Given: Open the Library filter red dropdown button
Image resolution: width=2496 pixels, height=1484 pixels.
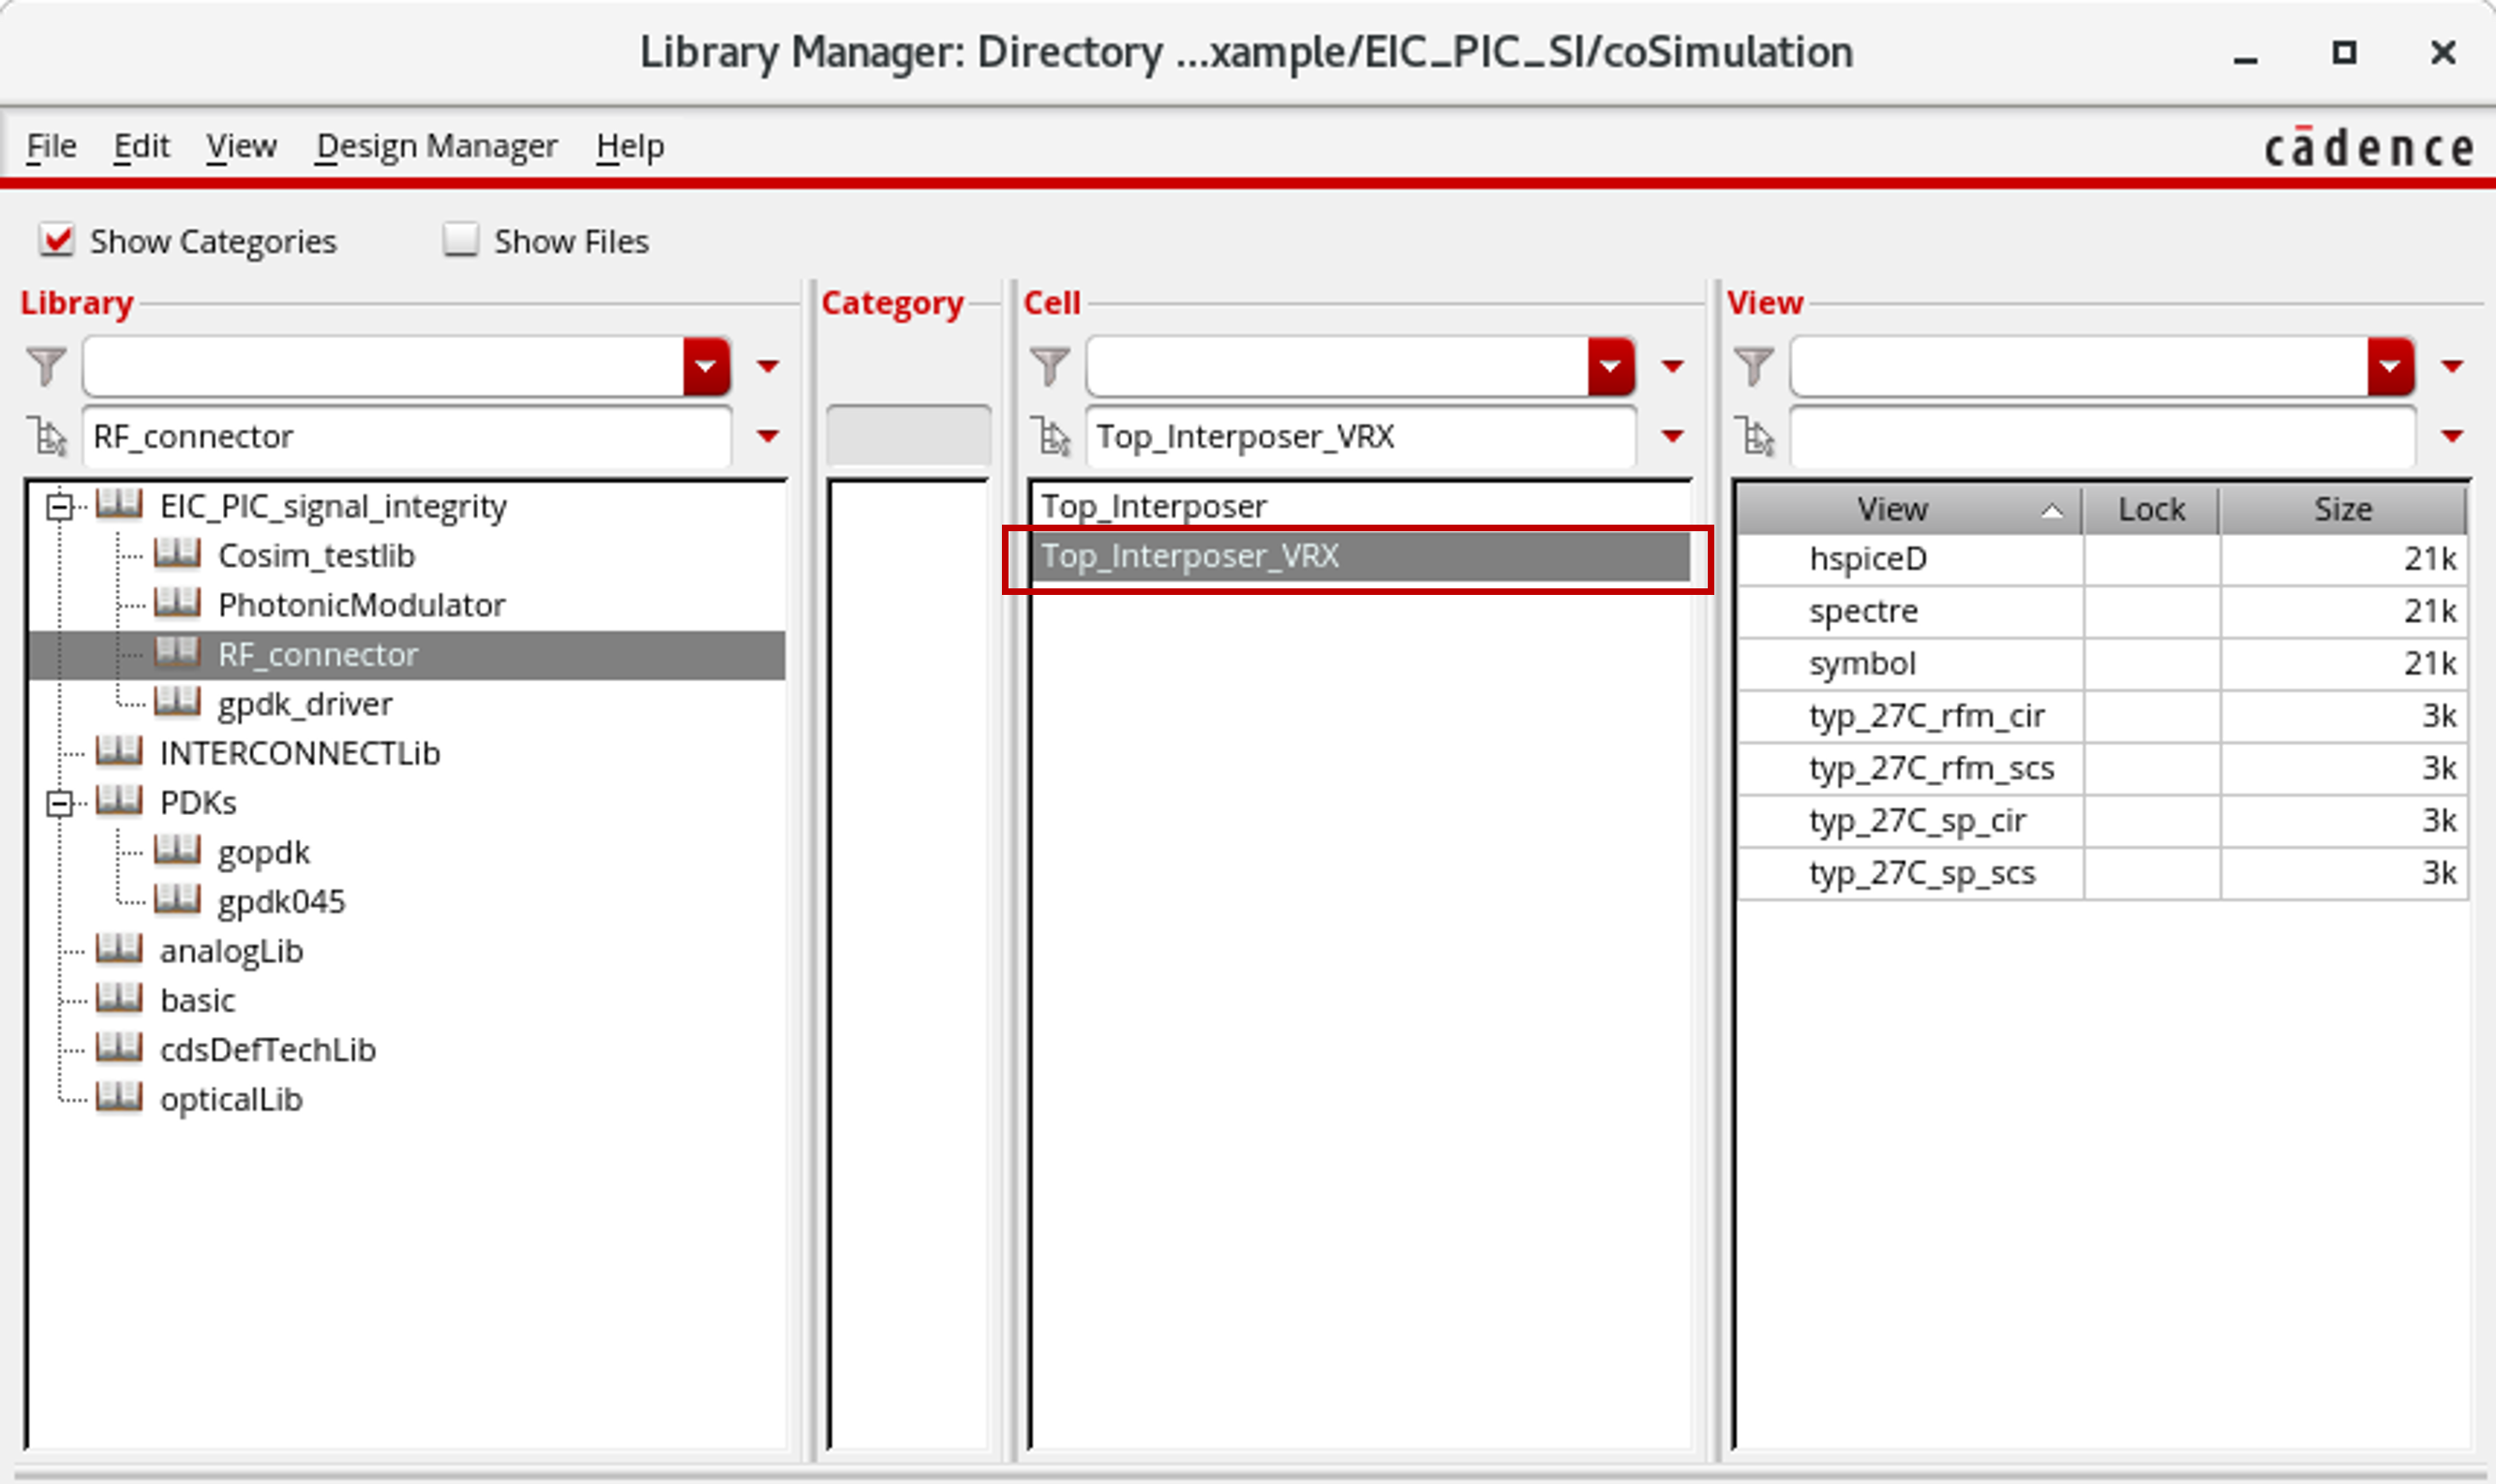Looking at the screenshot, I should (707, 366).
